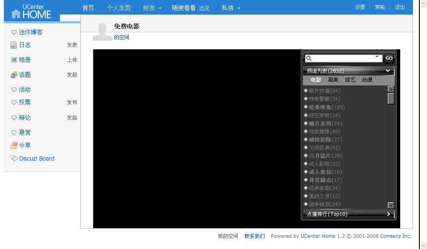The height and width of the screenshot is (249, 427).
Task: Open the search box dropdown arrow
Action: (x=377, y=57)
